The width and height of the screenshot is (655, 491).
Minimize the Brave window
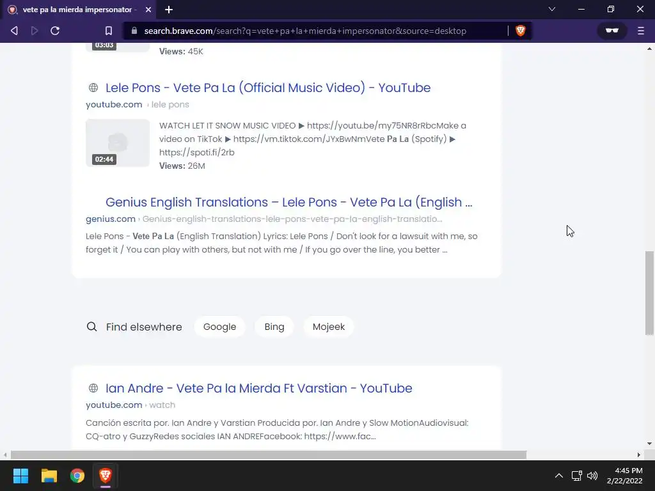pyautogui.click(x=581, y=9)
